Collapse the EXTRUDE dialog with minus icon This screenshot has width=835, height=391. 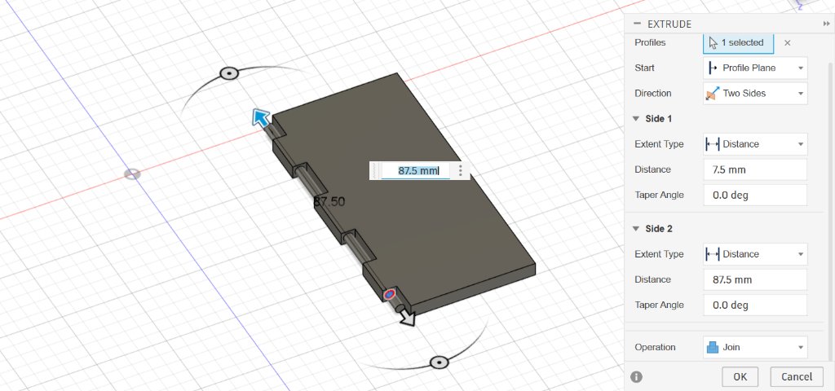(x=636, y=24)
